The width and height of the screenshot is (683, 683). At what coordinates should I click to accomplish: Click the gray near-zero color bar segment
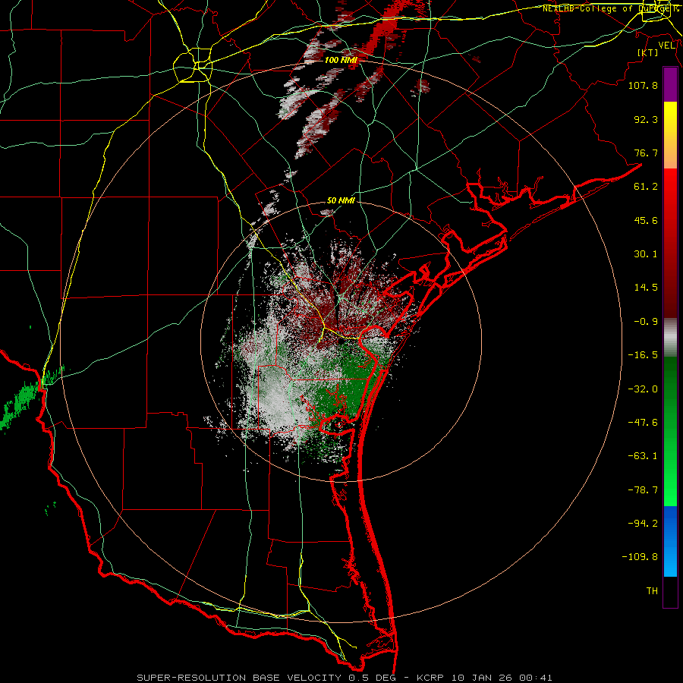point(670,338)
